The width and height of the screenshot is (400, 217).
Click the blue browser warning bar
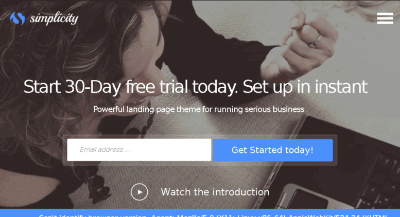200,213
